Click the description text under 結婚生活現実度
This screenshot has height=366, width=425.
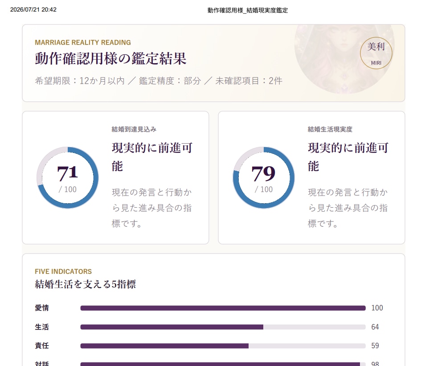(348, 208)
